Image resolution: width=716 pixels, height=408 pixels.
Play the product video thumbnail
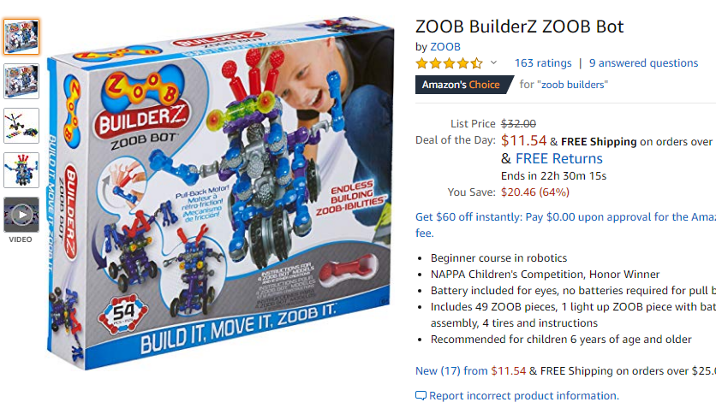point(21,215)
